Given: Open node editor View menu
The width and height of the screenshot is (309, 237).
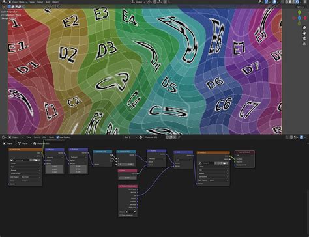Looking at the screenshot, I should pos(29,137).
